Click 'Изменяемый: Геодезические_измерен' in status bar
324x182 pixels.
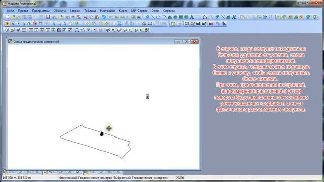pos(85,177)
